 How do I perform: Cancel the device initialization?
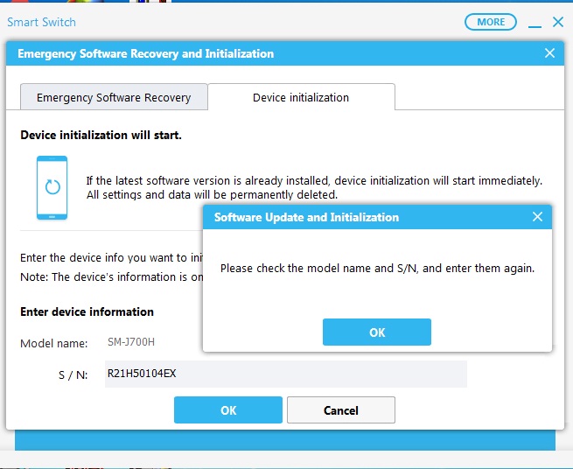click(x=341, y=410)
